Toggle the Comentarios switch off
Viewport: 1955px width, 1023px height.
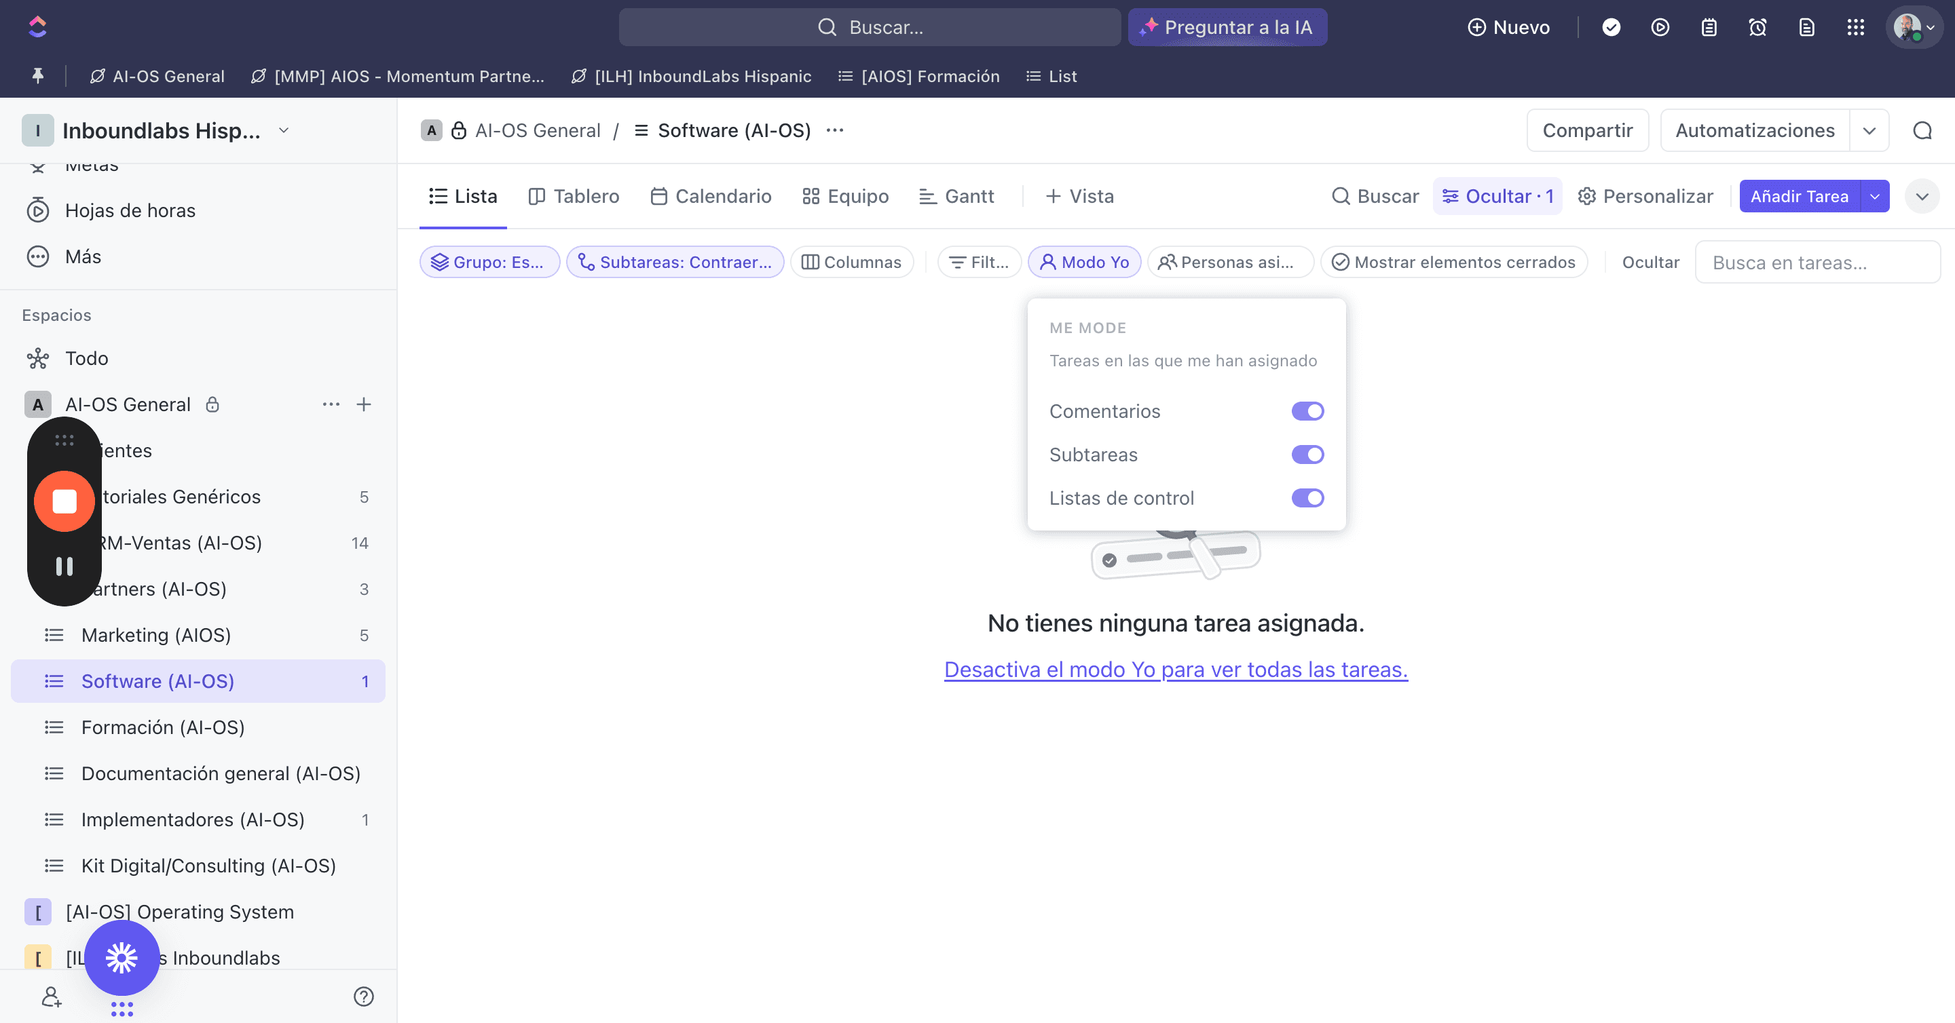[x=1307, y=411]
